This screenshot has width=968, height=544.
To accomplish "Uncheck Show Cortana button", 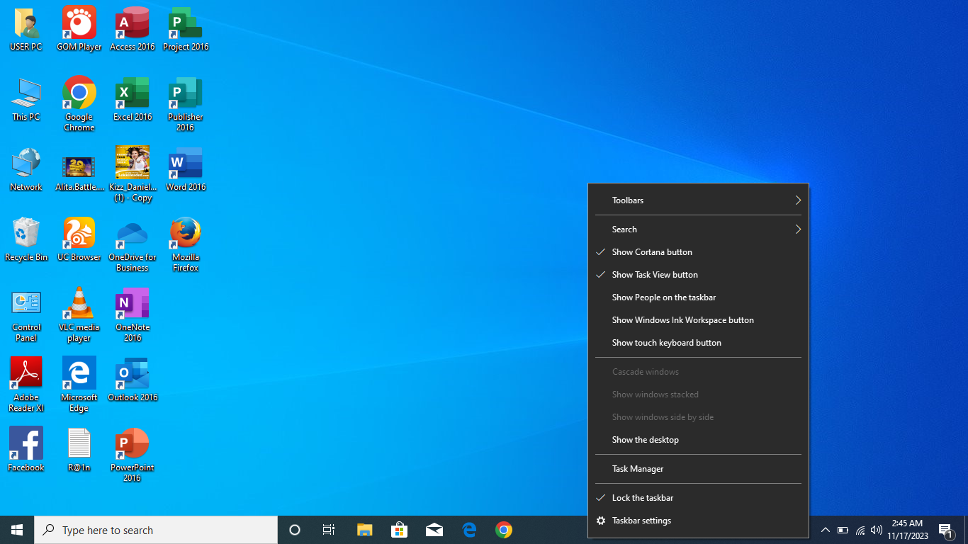I will pos(652,252).
